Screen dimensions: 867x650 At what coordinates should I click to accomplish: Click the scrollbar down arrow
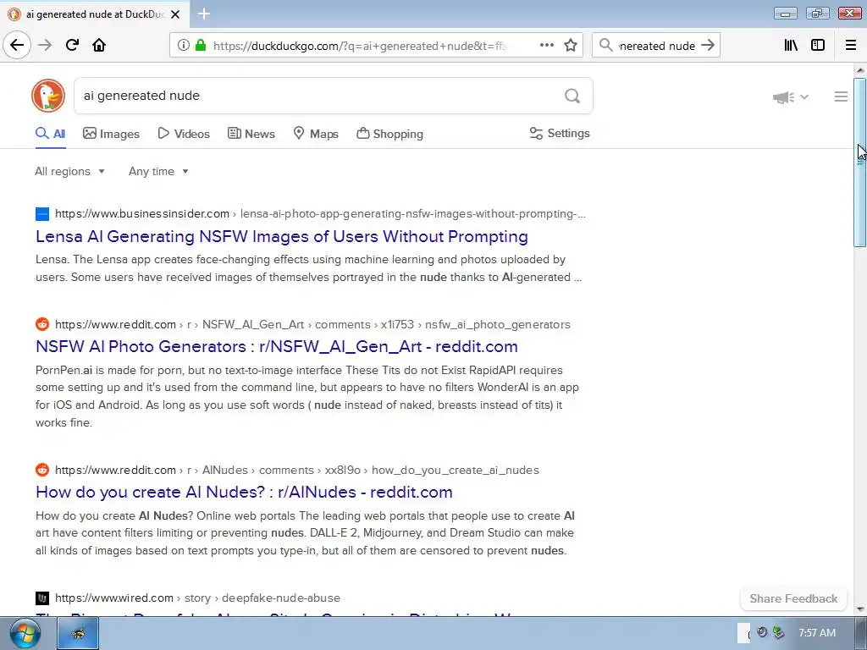click(860, 609)
